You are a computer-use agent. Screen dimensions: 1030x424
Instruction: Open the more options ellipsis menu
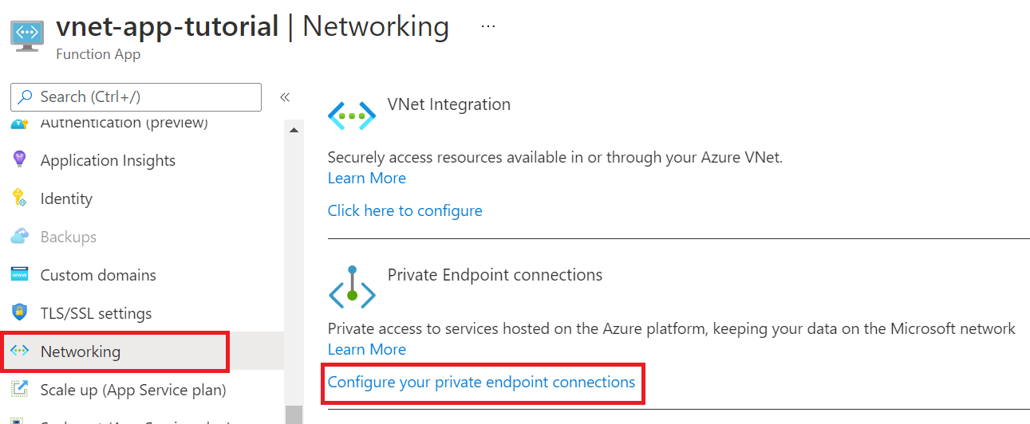point(488,27)
